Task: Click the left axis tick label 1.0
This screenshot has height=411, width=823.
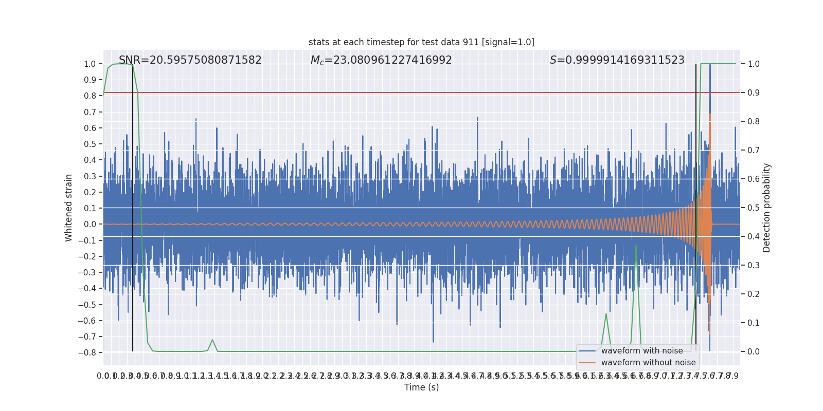Action: coord(90,64)
